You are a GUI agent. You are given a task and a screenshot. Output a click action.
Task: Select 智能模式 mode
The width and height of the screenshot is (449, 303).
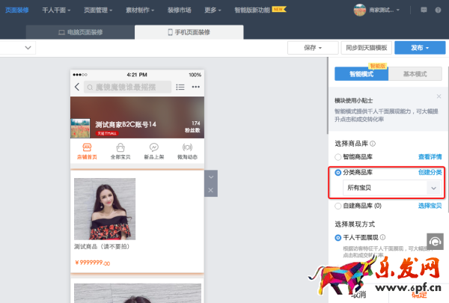click(361, 74)
